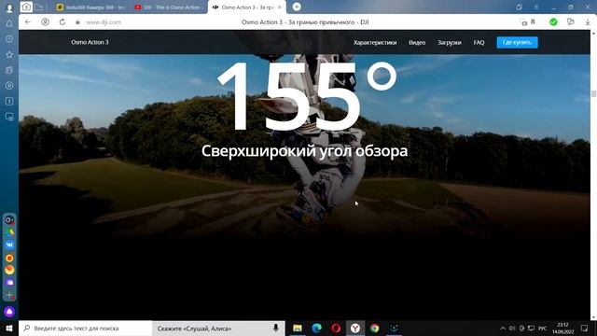This screenshot has height=336, width=597.
Task: Switch to the DJI This is Osmo Action tab
Action: (168, 7)
